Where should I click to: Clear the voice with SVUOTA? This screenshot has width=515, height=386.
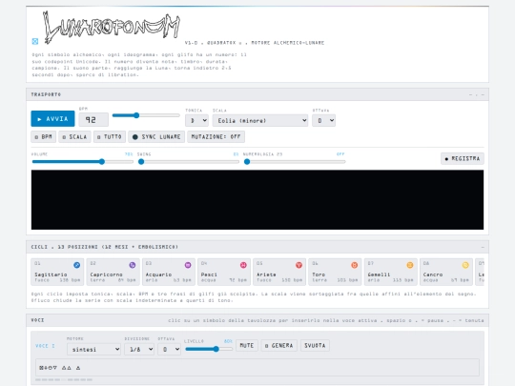click(315, 346)
